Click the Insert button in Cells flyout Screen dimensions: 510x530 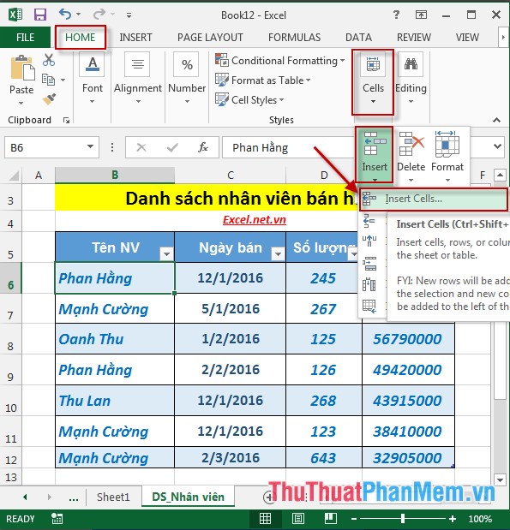[375, 155]
